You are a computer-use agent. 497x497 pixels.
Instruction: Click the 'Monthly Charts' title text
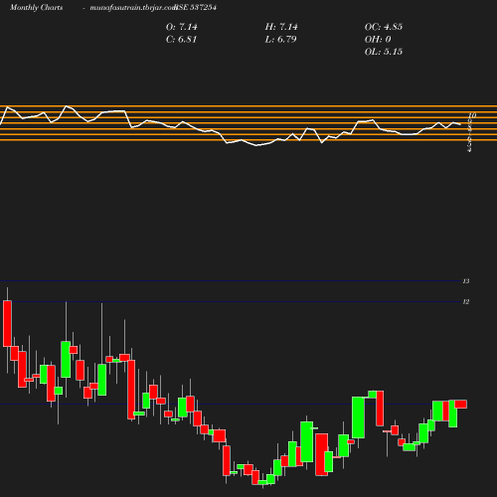pos(36,7)
